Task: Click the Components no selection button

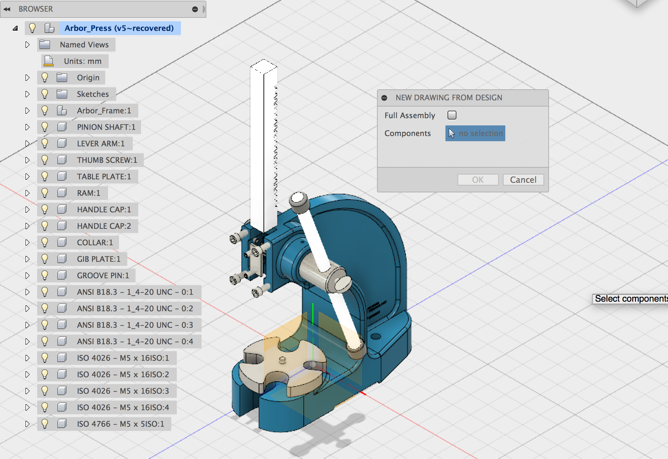Action: point(475,133)
